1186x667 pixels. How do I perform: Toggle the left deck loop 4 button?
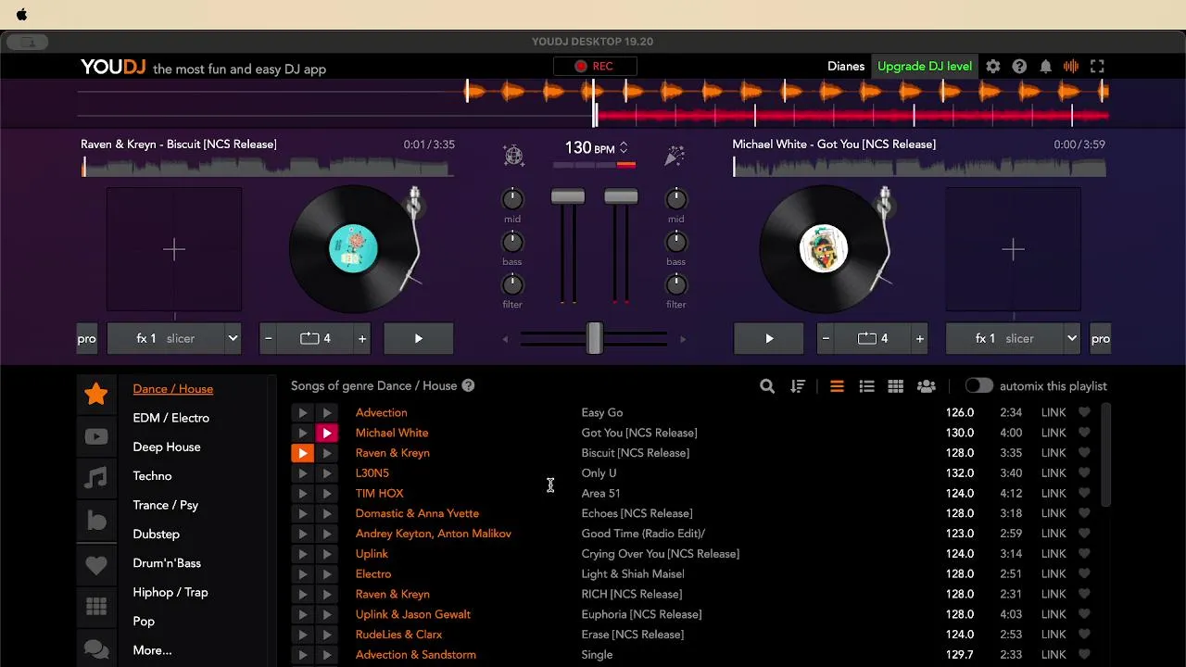(315, 339)
